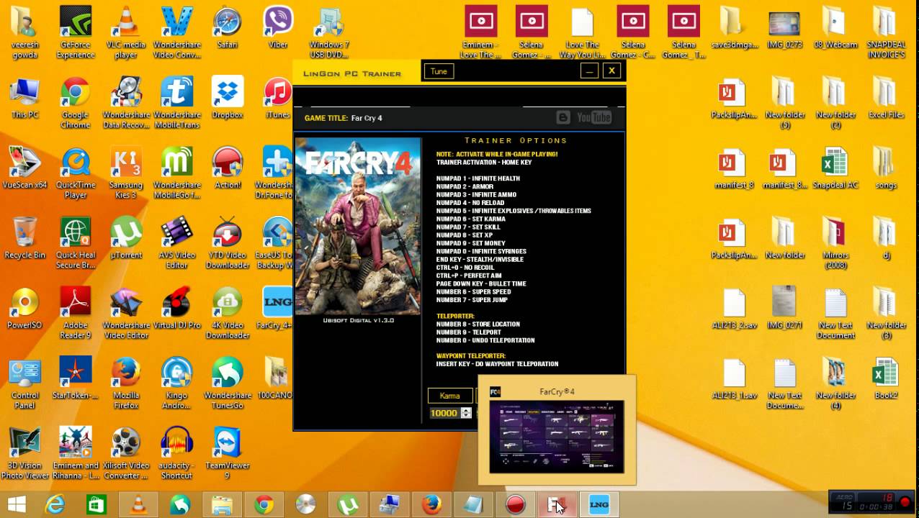The height and width of the screenshot is (518, 919).
Task: Select the SNAPDEAL INVOICE'S folder
Action: pos(886,32)
